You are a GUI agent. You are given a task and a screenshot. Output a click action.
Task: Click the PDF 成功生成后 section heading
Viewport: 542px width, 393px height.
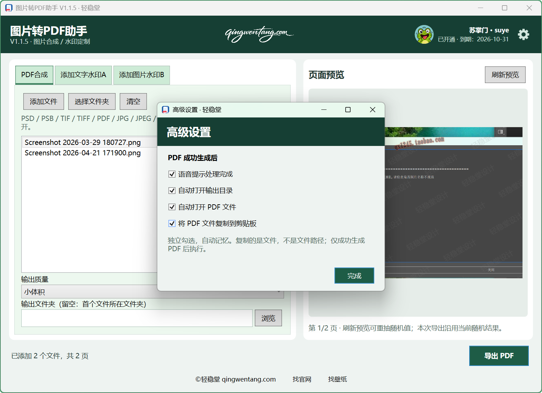(193, 158)
